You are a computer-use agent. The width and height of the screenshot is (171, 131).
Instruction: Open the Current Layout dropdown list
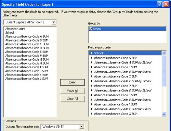point(54,22)
